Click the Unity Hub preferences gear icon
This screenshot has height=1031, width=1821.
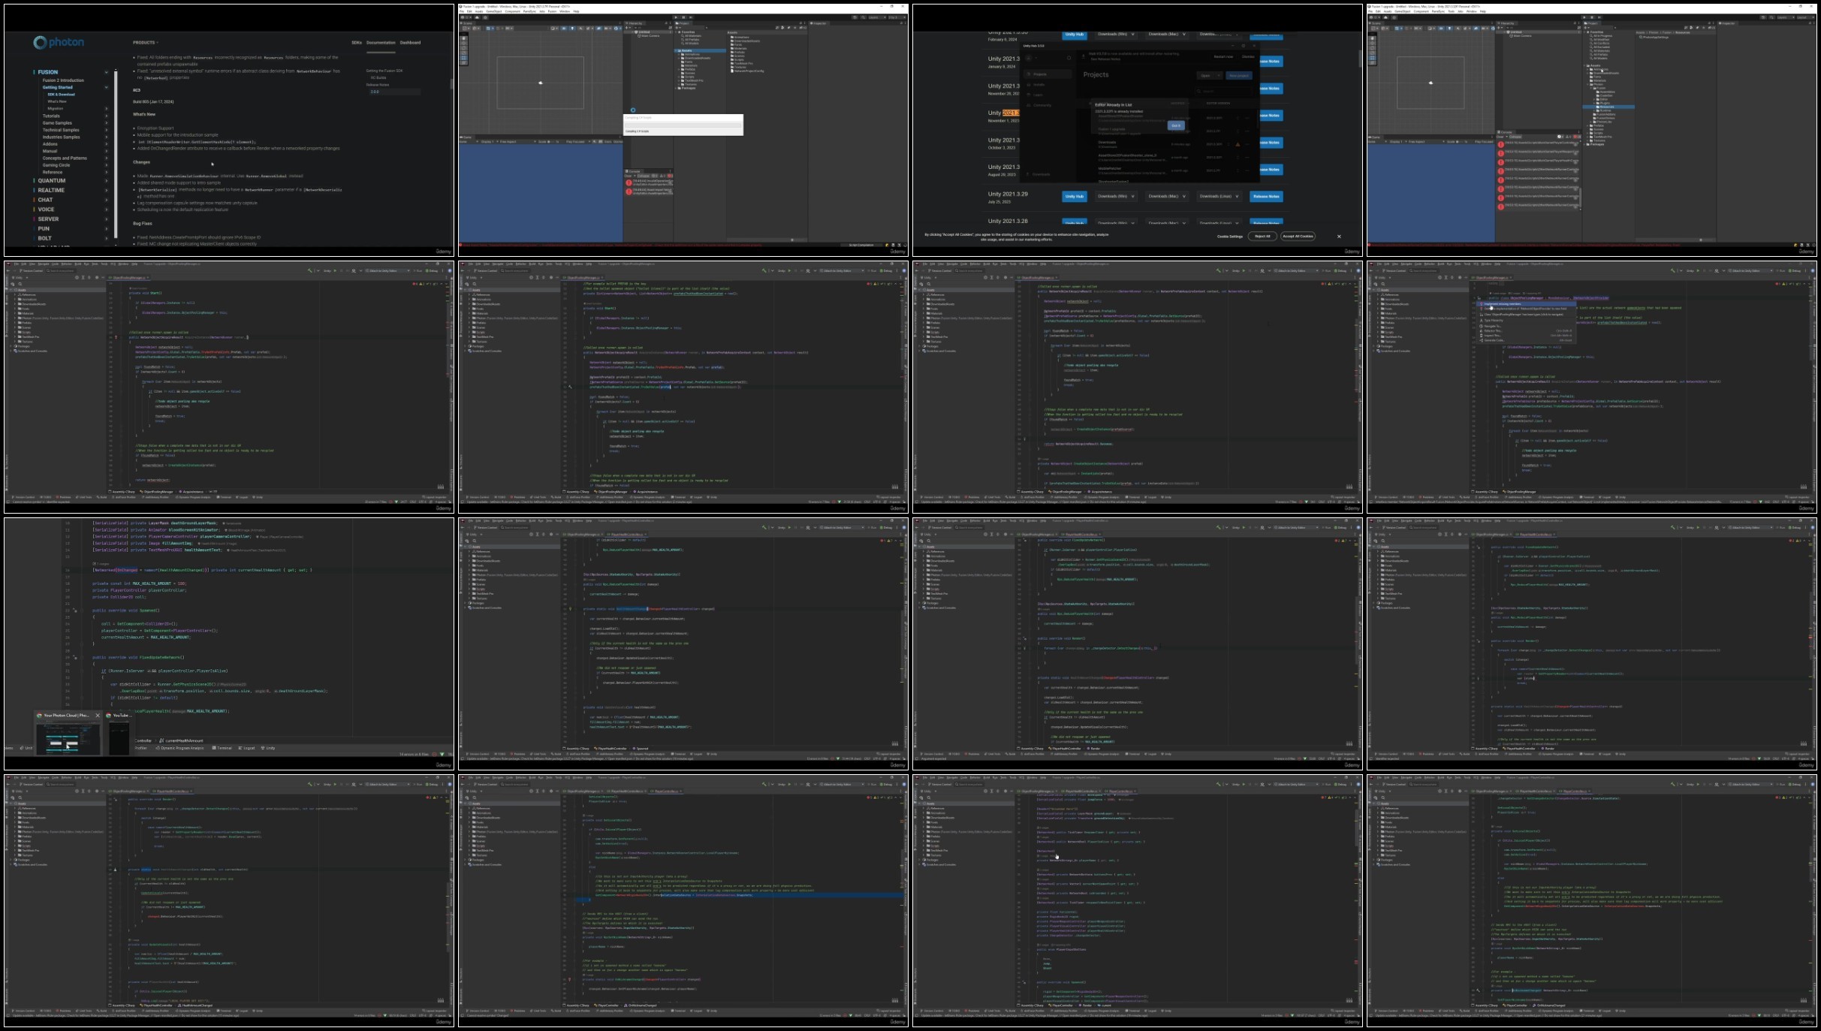click(x=1069, y=58)
